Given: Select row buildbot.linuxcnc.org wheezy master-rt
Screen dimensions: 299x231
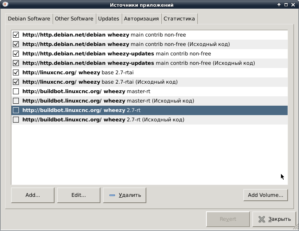Looking at the screenshot, I should 149,92.
